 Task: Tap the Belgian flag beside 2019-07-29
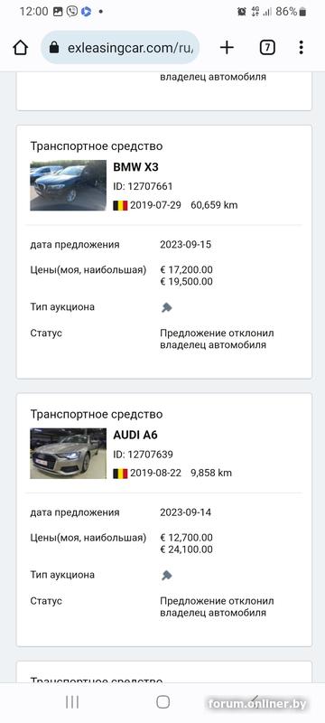[x=120, y=205]
